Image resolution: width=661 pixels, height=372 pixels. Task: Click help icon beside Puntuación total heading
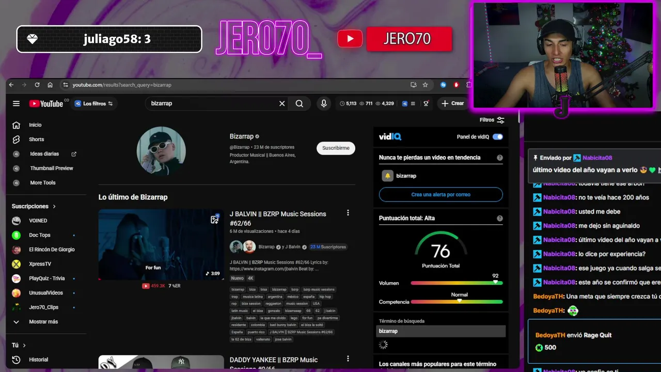tap(500, 218)
